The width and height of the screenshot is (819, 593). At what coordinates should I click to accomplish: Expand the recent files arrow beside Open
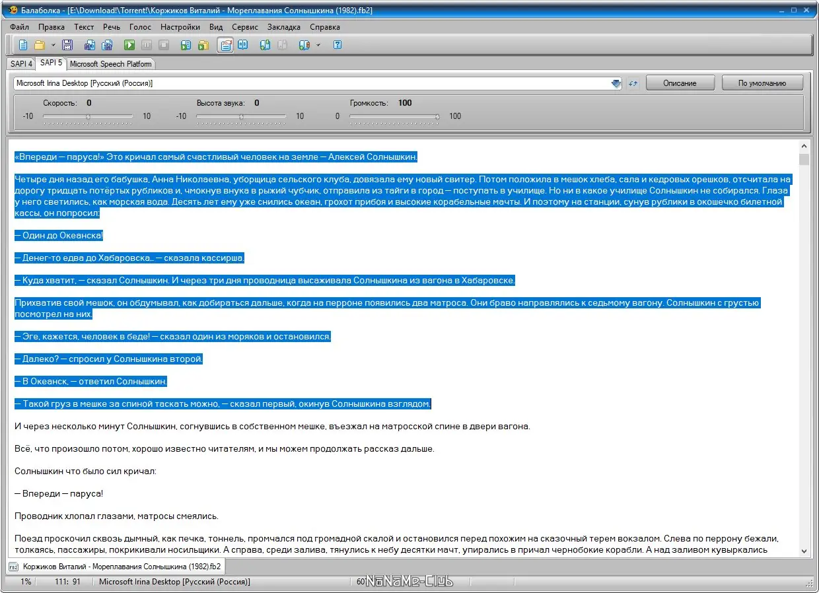pos(53,45)
